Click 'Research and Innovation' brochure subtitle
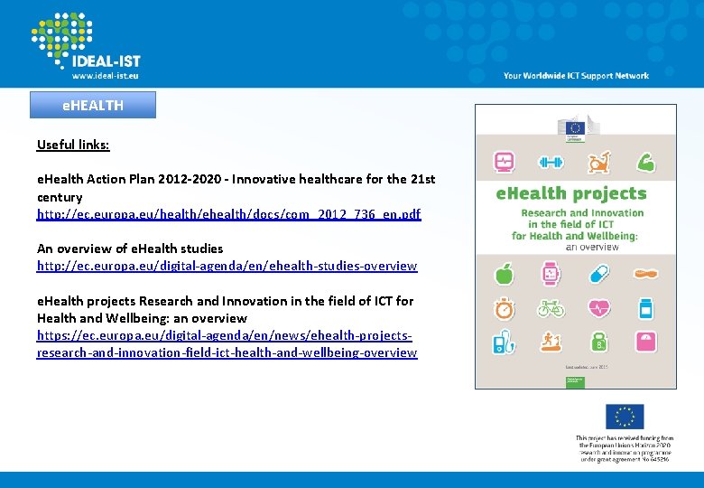This screenshot has height=488, width=704. (582, 213)
